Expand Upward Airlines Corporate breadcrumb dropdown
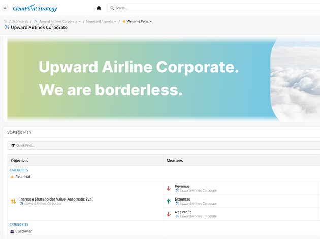This screenshot has height=239, width=320. (80, 21)
